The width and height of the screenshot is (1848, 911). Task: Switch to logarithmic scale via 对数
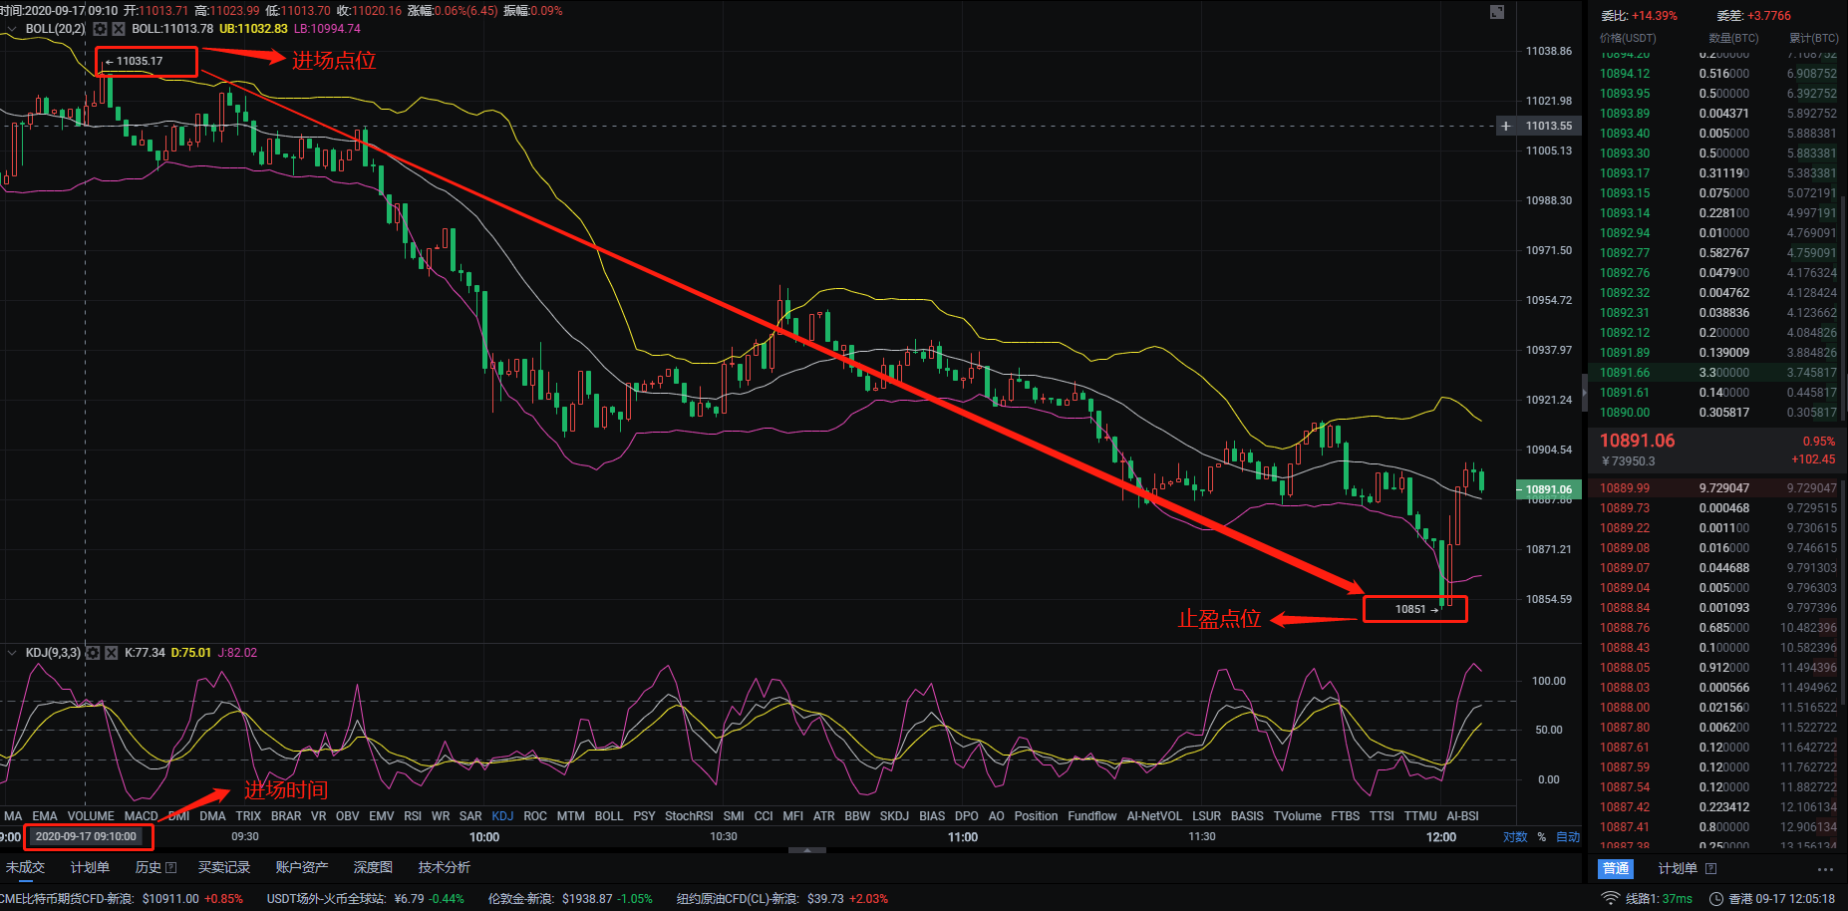tap(1515, 837)
